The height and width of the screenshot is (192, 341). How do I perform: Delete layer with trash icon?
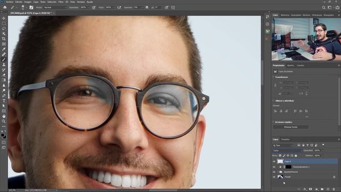tap(334, 189)
